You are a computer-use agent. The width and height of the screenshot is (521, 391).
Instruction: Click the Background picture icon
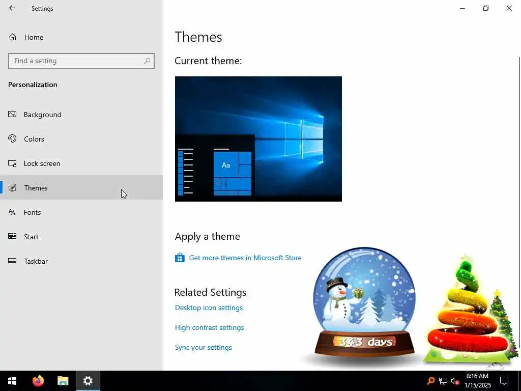12,115
